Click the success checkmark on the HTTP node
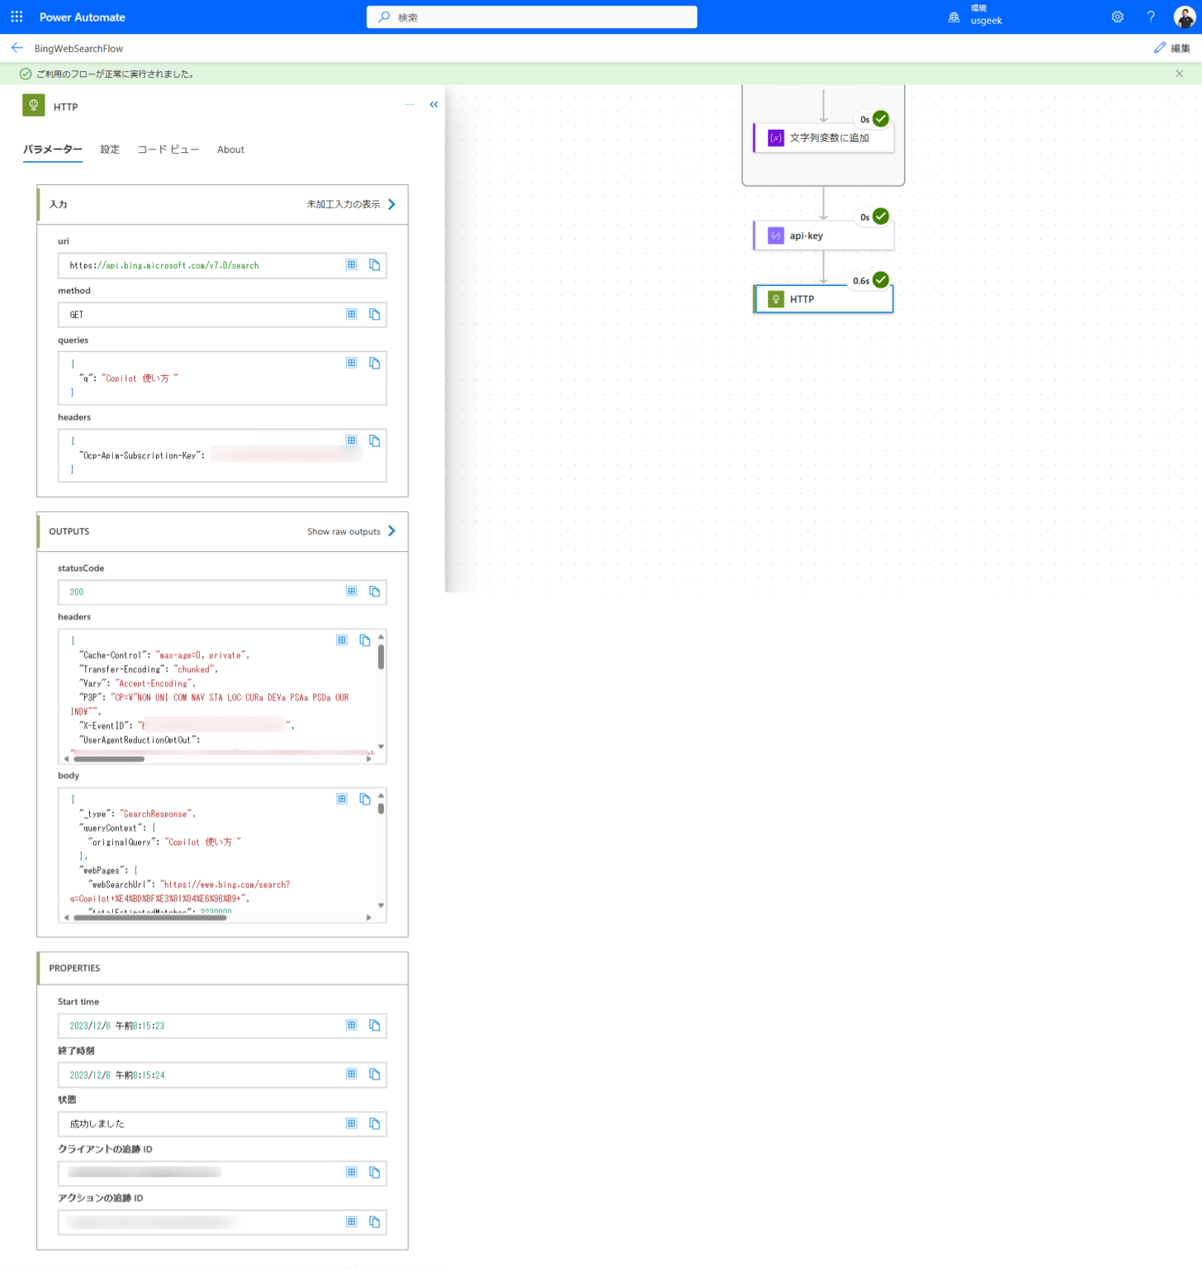The height and width of the screenshot is (1269, 1202). [881, 280]
